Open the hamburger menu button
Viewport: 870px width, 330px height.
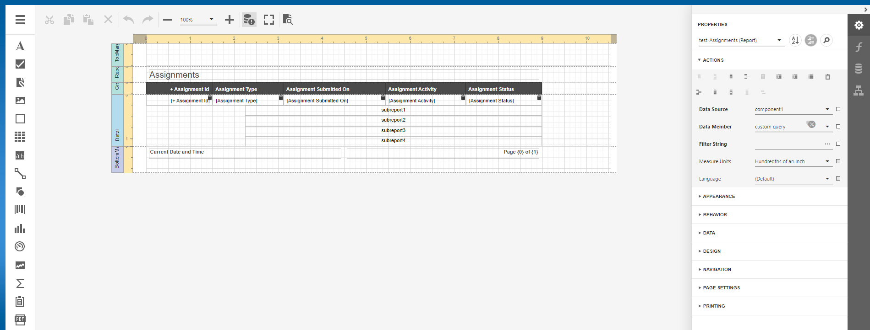click(20, 20)
